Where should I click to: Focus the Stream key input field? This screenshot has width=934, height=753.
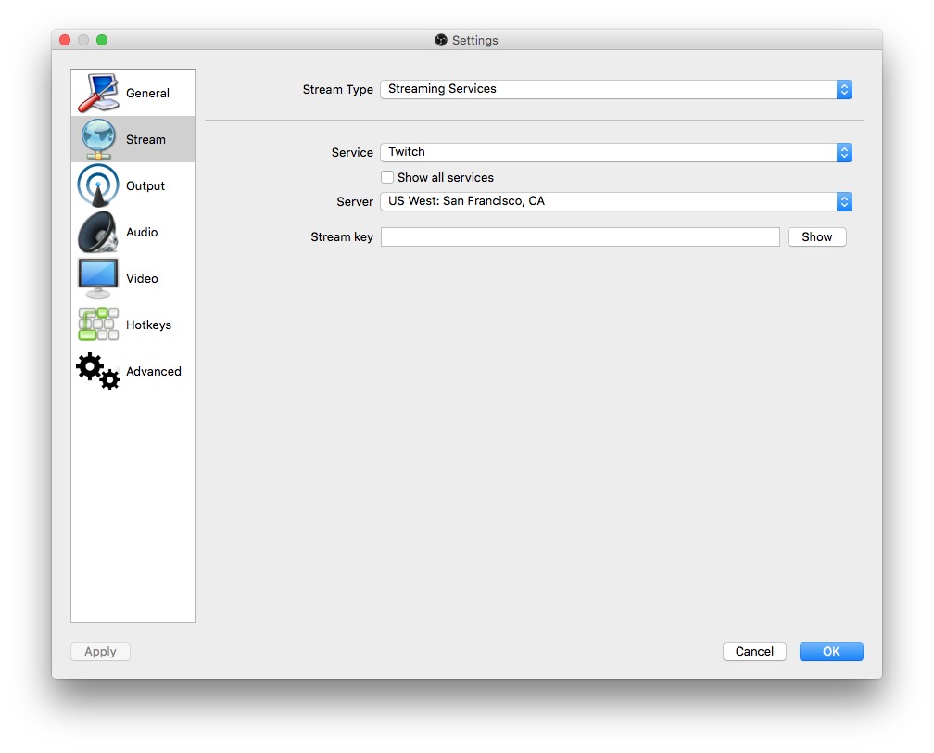[x=580, y=236]
